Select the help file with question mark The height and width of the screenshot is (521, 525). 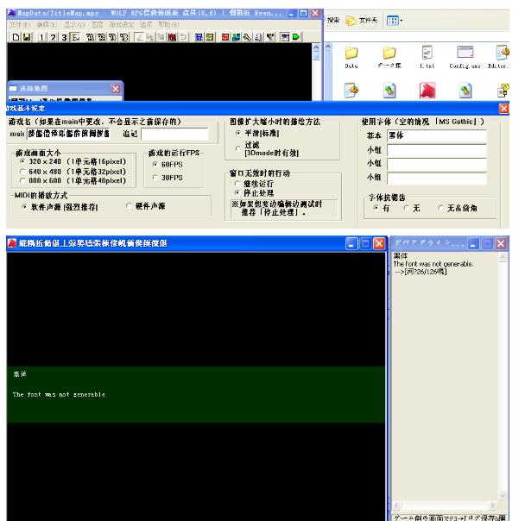503,91
